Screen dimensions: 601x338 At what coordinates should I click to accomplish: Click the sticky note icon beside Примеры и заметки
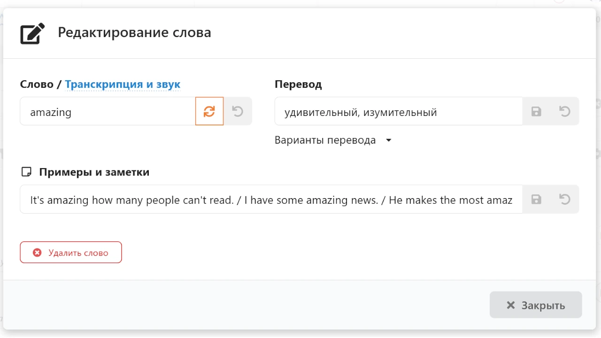[x=27, y=172]
